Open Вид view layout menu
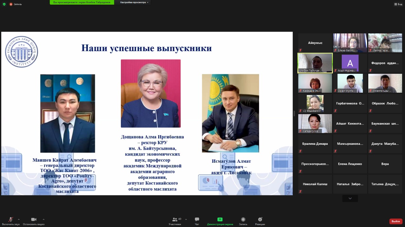 [398, 4]
